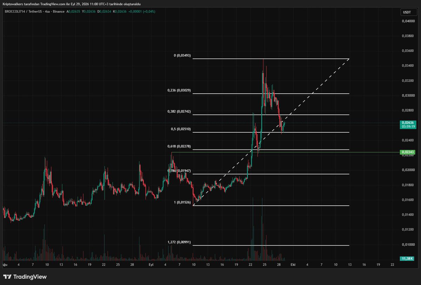This screenshot has height=285, width=421.
Task: Click the green price label 0,02243
Action: point(407,152)
